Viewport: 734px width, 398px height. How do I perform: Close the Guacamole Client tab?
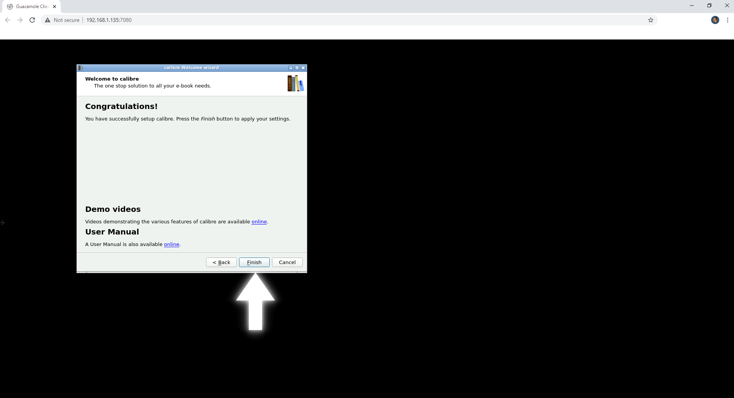(x=54, y=7)
